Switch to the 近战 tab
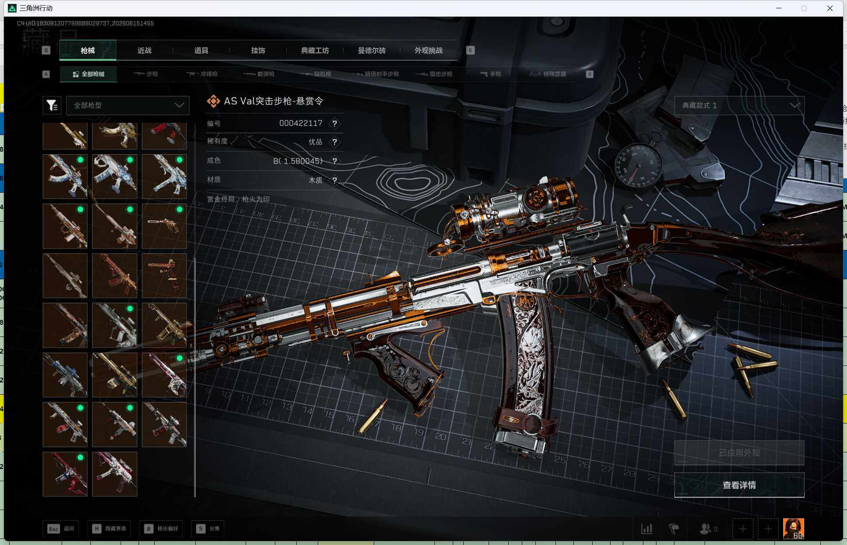Image resolution: width=847 pixels, height=545 pixels. 145,50
